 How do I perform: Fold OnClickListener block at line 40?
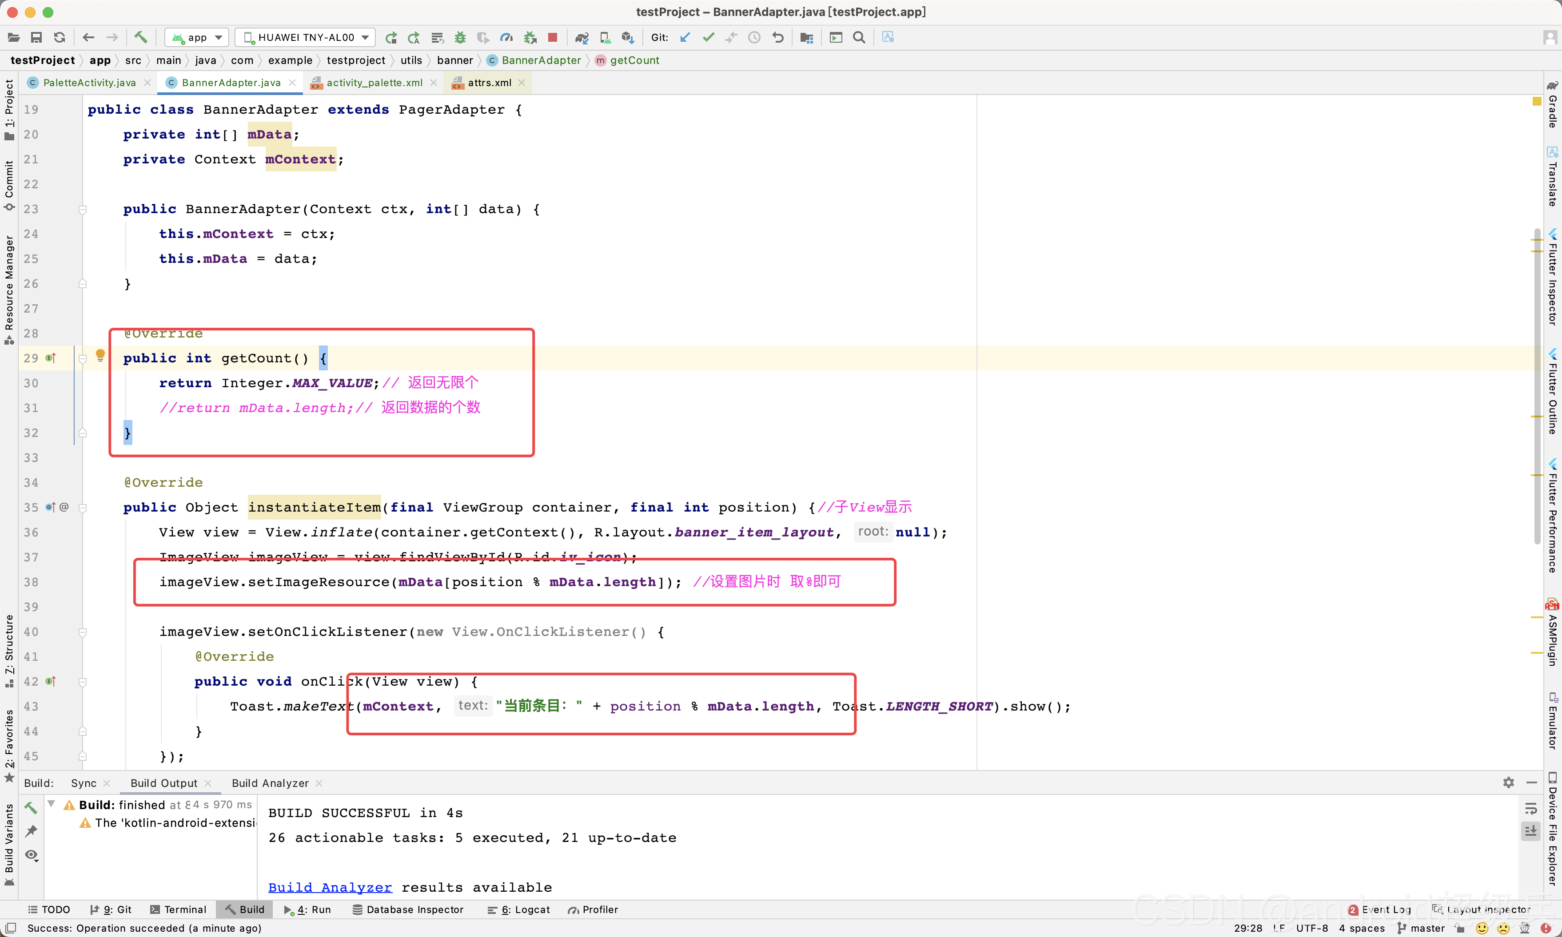[x=82, y=631]
